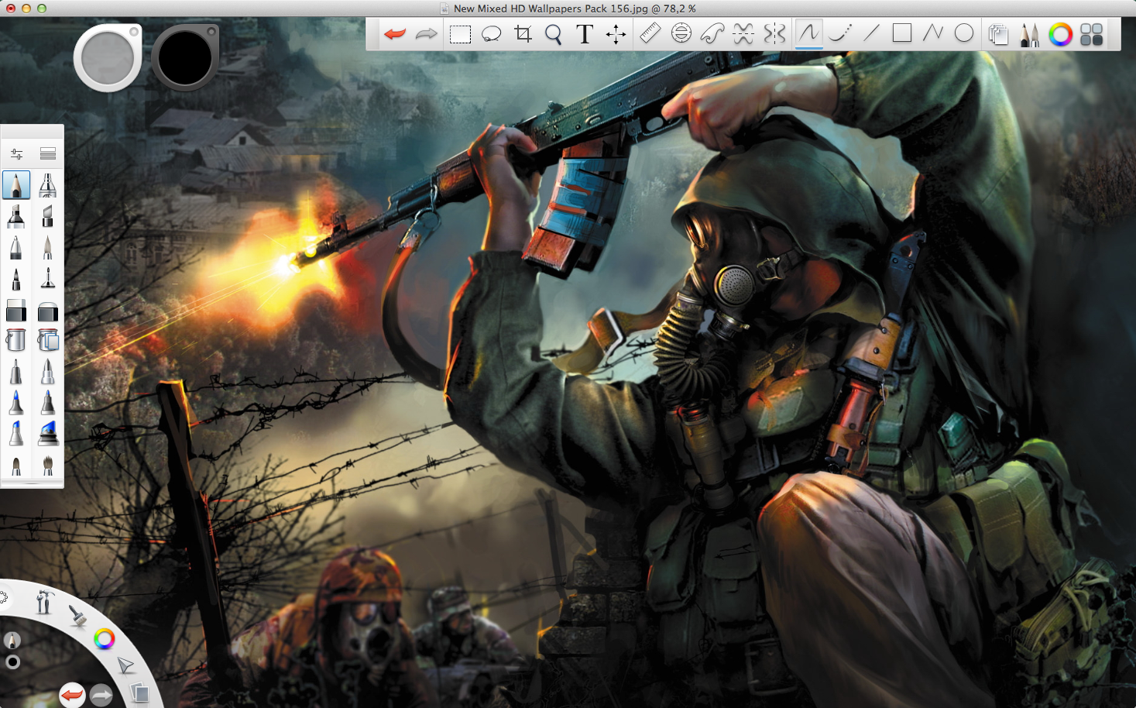This screenshot has width=1136, height=708.
Task: Click the four-squares UI layout icon
Action: pos(1091,34)
